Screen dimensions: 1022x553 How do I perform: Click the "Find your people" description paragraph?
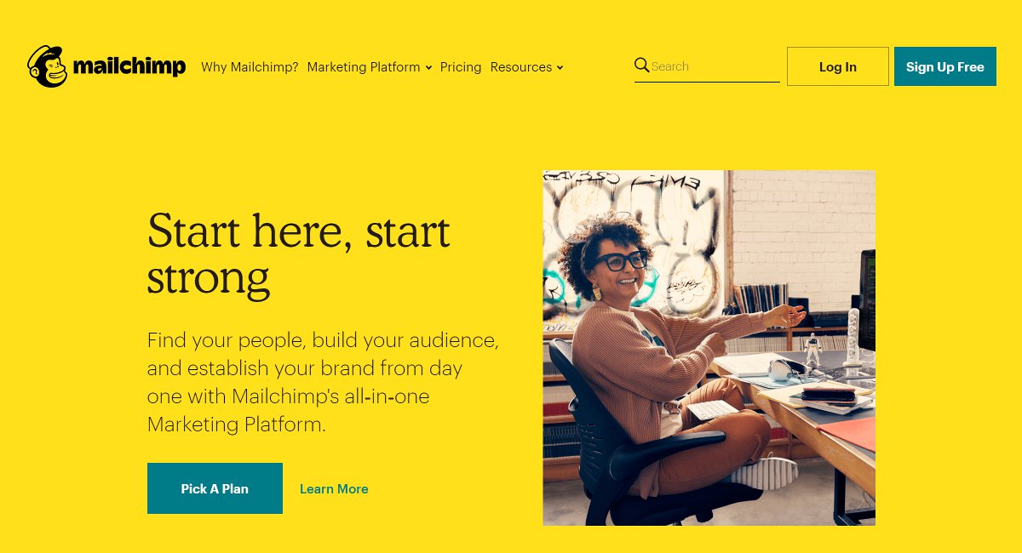(x=322, y=382)
